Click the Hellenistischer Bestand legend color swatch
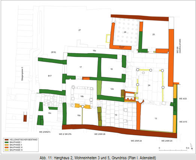The height and width of the screenshot is (160, 196). [6, 140]
